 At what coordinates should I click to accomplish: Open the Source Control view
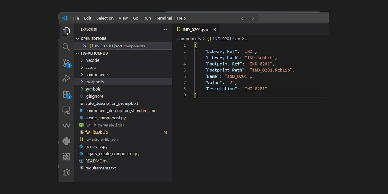[66, 63]
